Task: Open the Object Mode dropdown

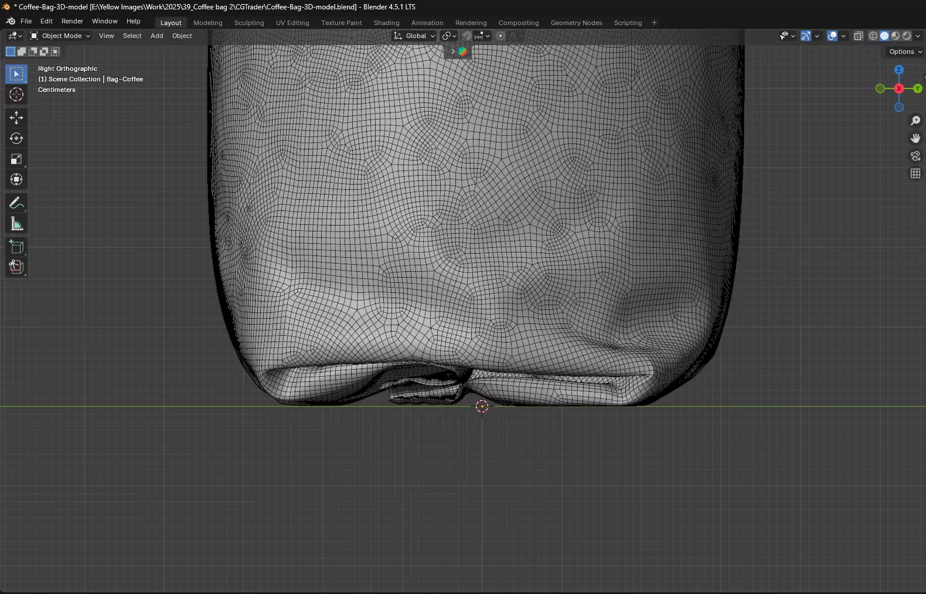Action: point(60,36)
